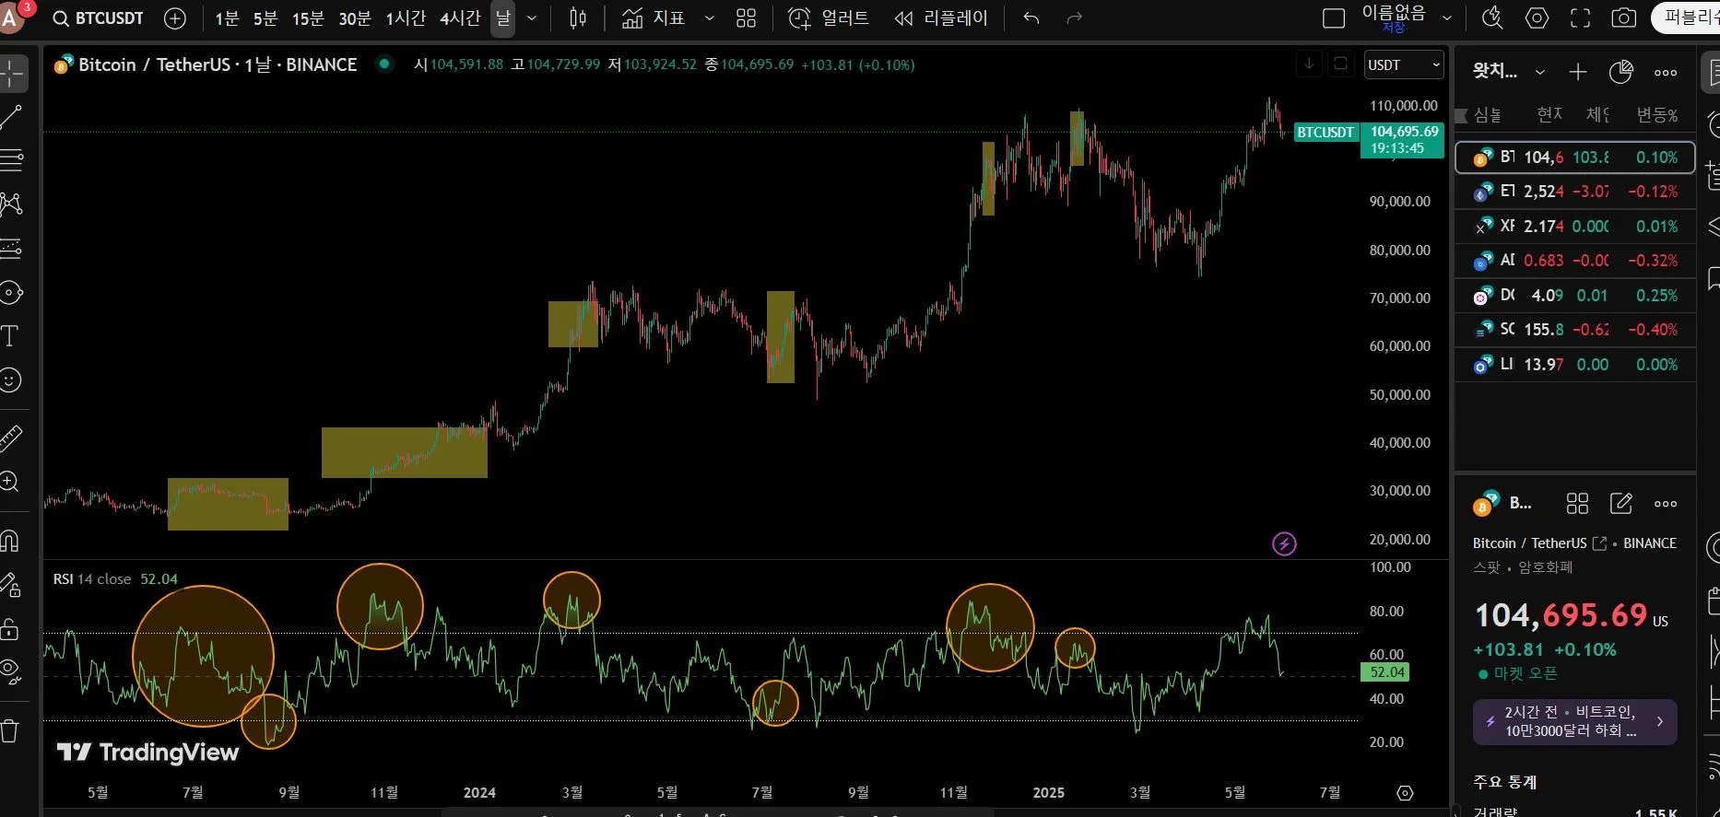Click the trash icon to remove drawings
The height and width of the screenshot is (817, 1720).
(x=10, y=731)
